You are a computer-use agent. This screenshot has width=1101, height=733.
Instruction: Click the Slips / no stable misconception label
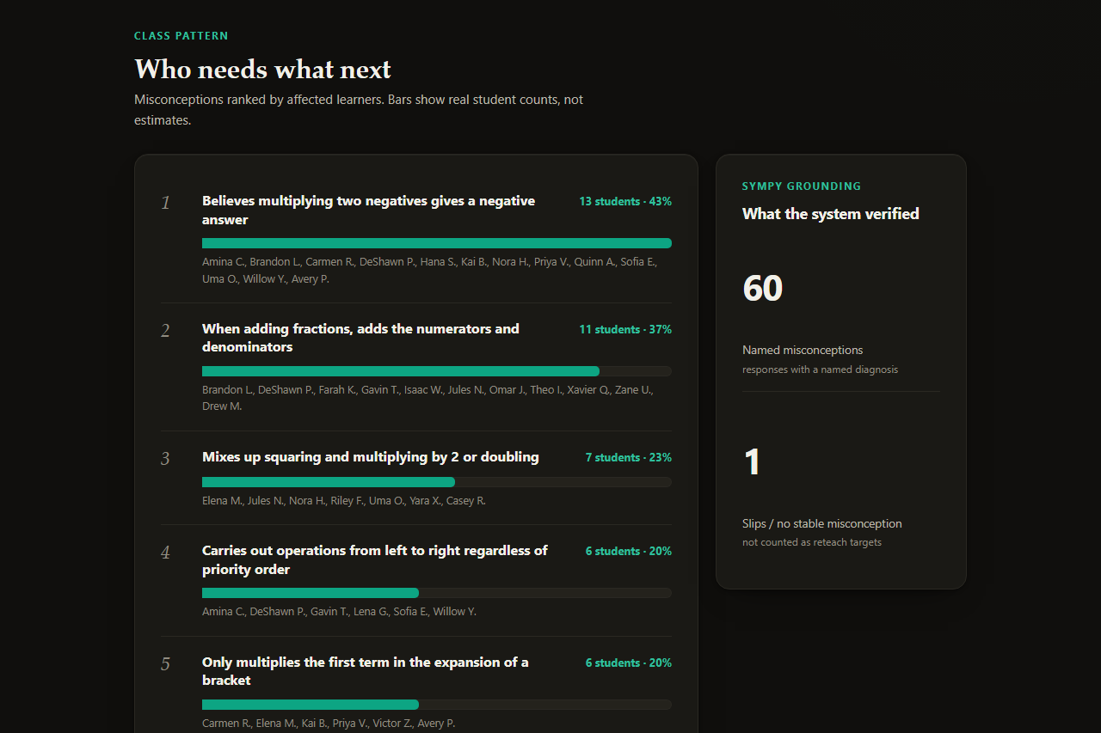(822, 523)
